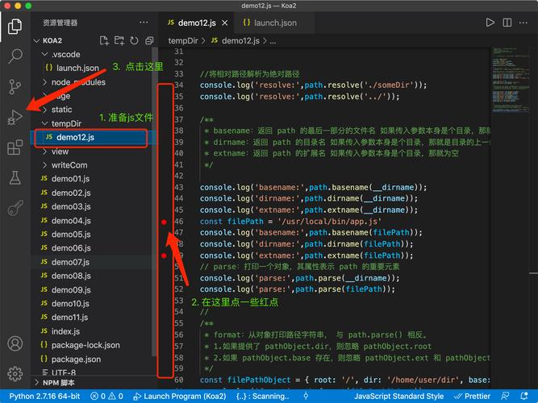The image size is (538, 403).
Task: Open explorer panel more actions
Action: 144,23
